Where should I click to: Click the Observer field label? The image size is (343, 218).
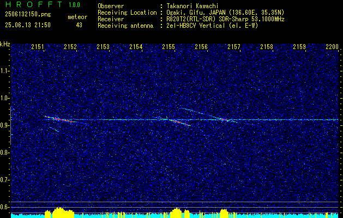(111, 6)
